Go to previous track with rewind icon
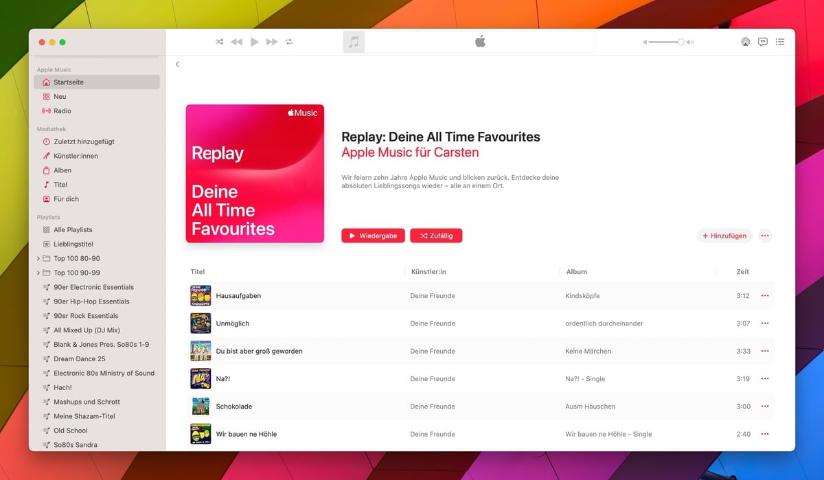Screen dimensions: 824x480 click(x=236, y=42)
